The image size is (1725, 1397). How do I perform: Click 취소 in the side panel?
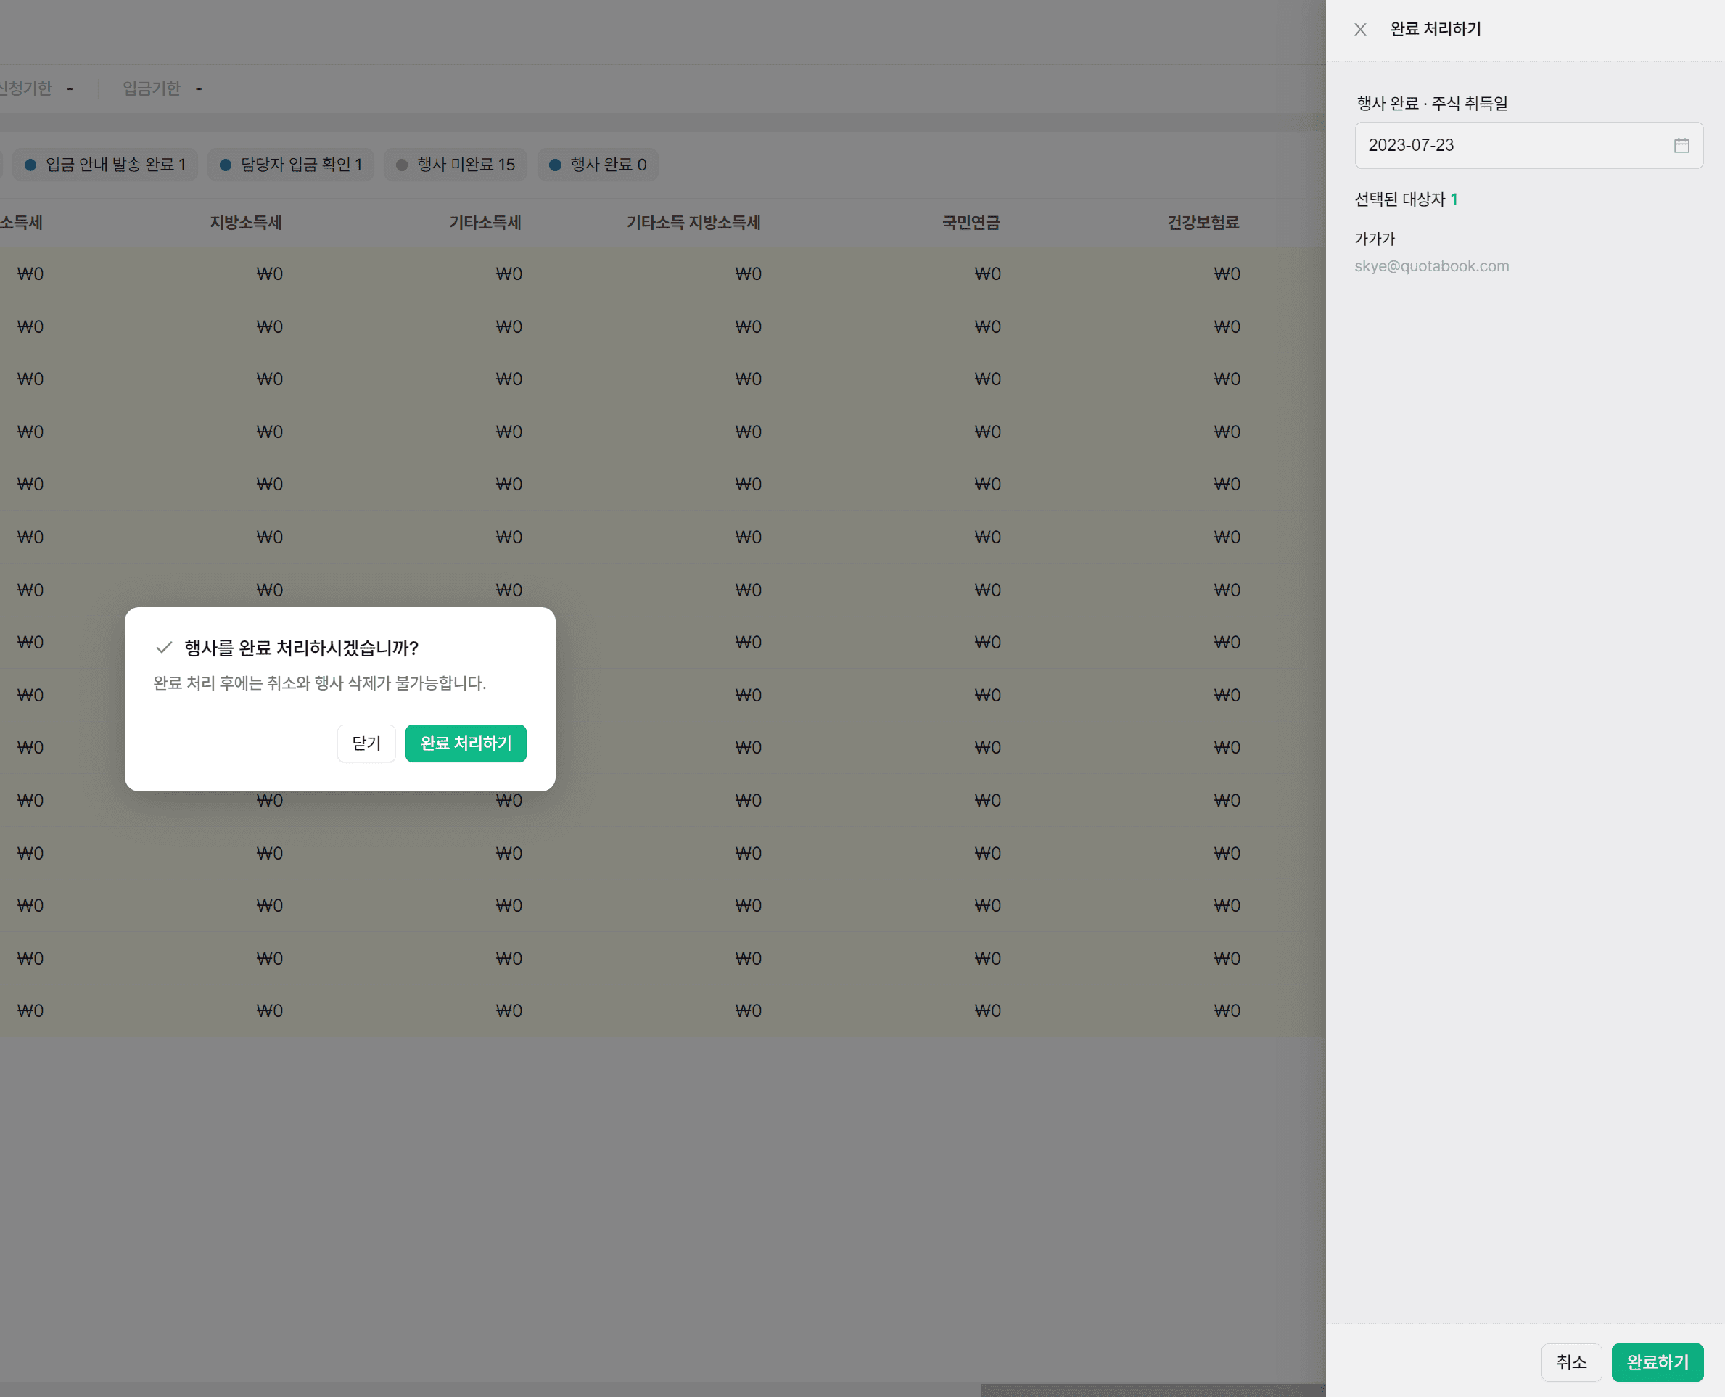click(x=1570, y=1361)
